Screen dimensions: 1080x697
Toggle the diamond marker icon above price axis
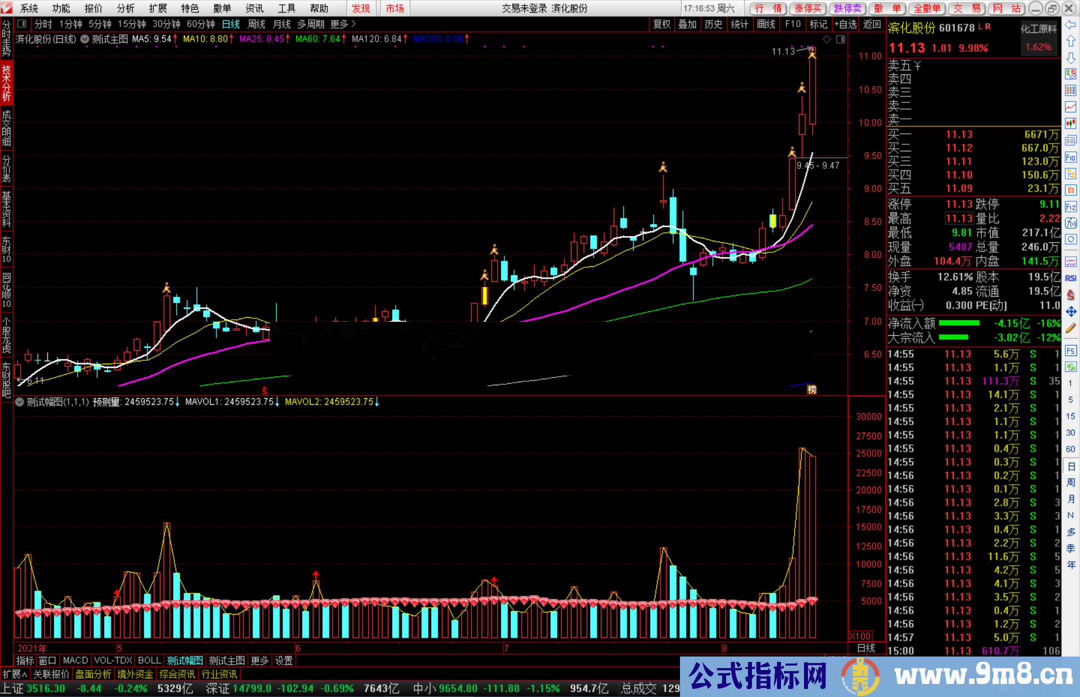[826, 39]
